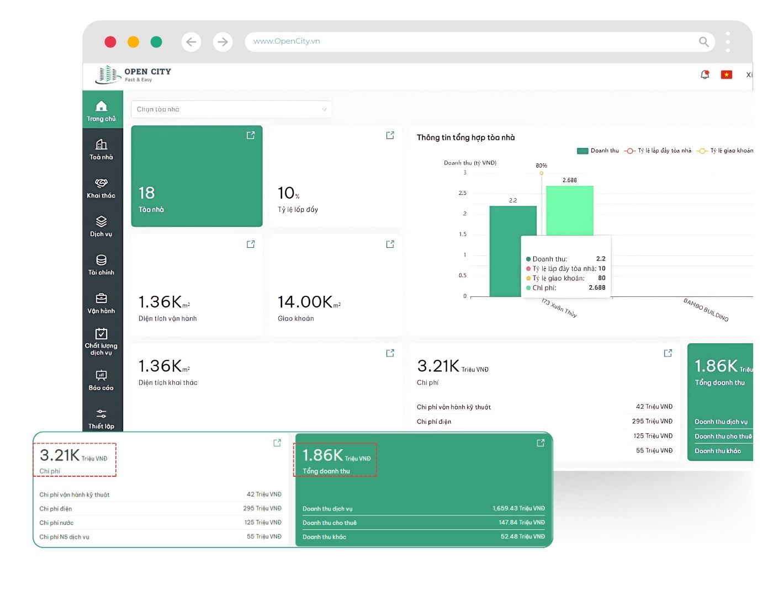Toggle the Doanh thu legend series
The image size is (773, 596).
[x=598, y=151]
